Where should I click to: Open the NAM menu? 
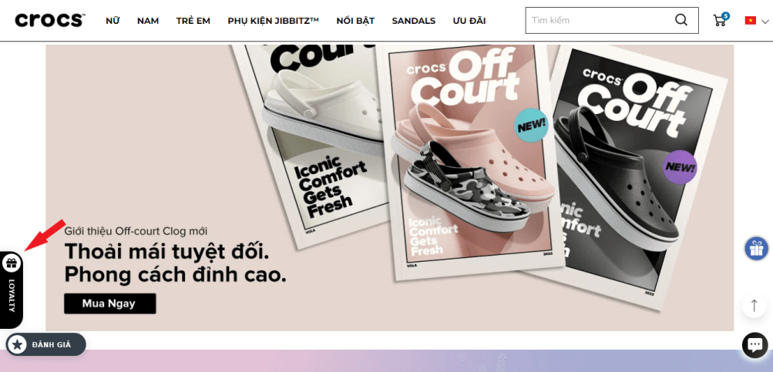click(148, 21)
